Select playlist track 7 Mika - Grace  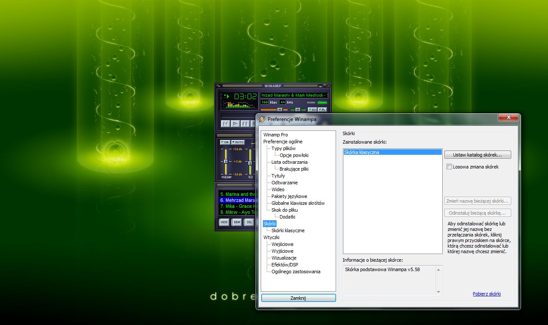click(x=238, y=206)
